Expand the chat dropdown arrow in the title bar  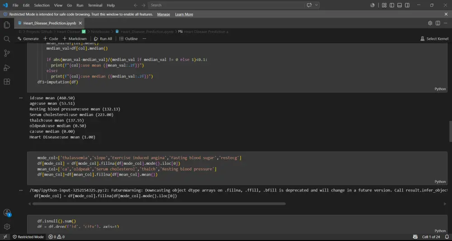tap(316, 5)
